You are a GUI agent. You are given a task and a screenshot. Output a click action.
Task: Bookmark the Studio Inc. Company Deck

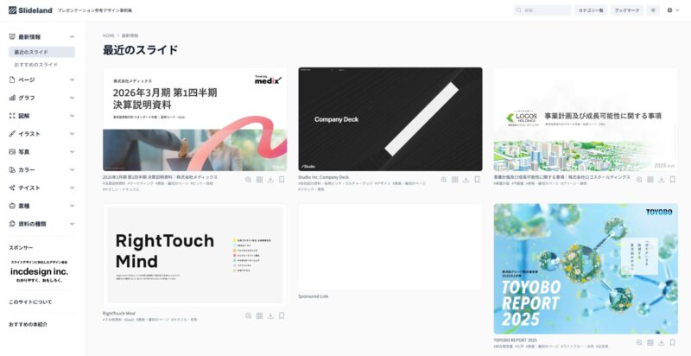pyautogui.click(x=477, y=180)
